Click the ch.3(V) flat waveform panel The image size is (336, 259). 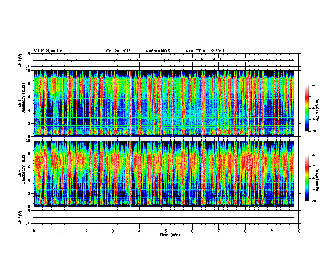point(167,217)
